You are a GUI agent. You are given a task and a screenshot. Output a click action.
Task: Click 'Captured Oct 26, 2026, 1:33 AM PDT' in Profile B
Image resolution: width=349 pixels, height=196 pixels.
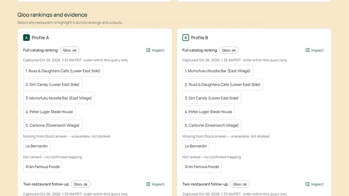211,194
